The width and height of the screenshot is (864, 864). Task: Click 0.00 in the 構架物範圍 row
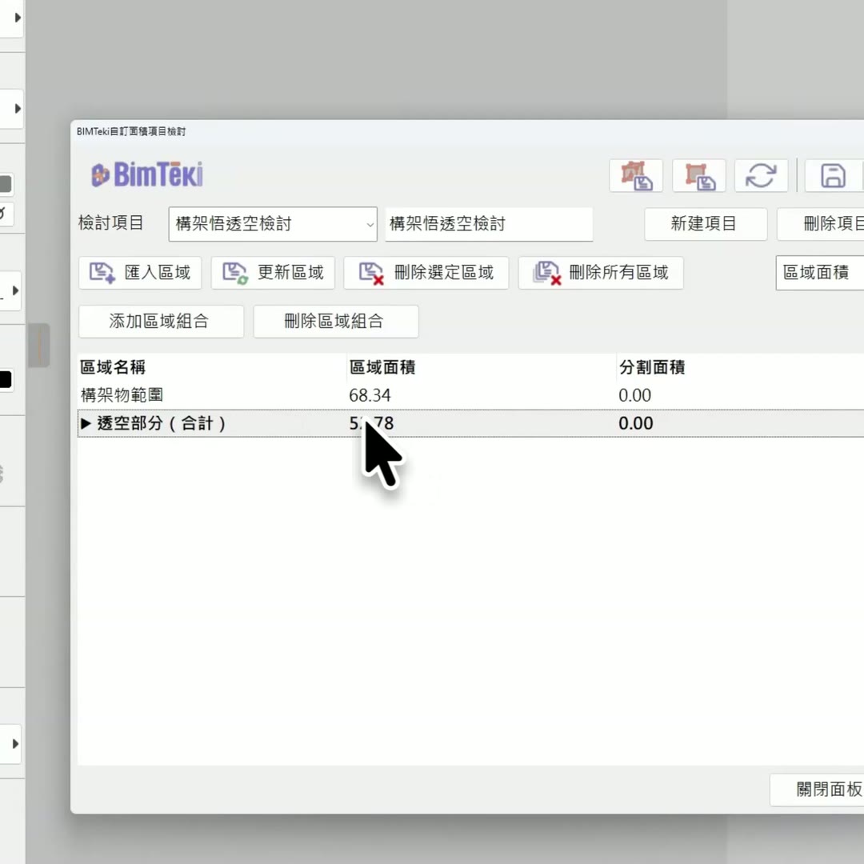634,395
